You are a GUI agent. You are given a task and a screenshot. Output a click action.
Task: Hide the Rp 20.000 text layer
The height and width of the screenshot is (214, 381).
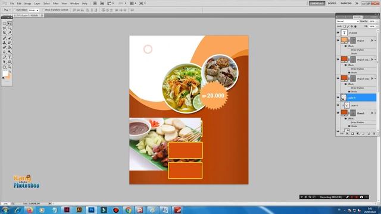point(338,33)
